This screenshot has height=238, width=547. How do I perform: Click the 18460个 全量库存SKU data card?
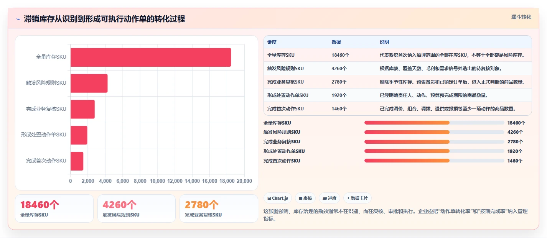coord(54,208)
